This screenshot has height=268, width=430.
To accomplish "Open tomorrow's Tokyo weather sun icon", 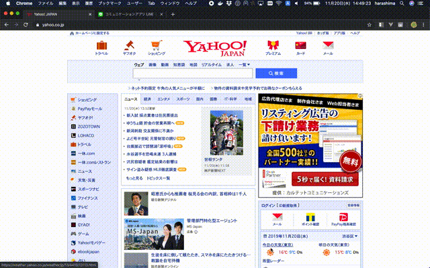I will (327, 252).
